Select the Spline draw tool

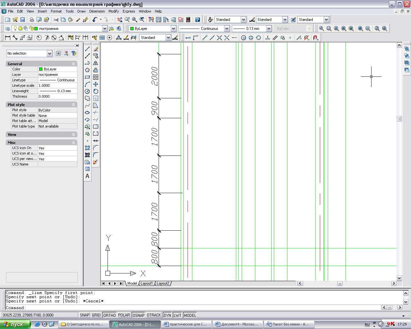tap(87, 105)
